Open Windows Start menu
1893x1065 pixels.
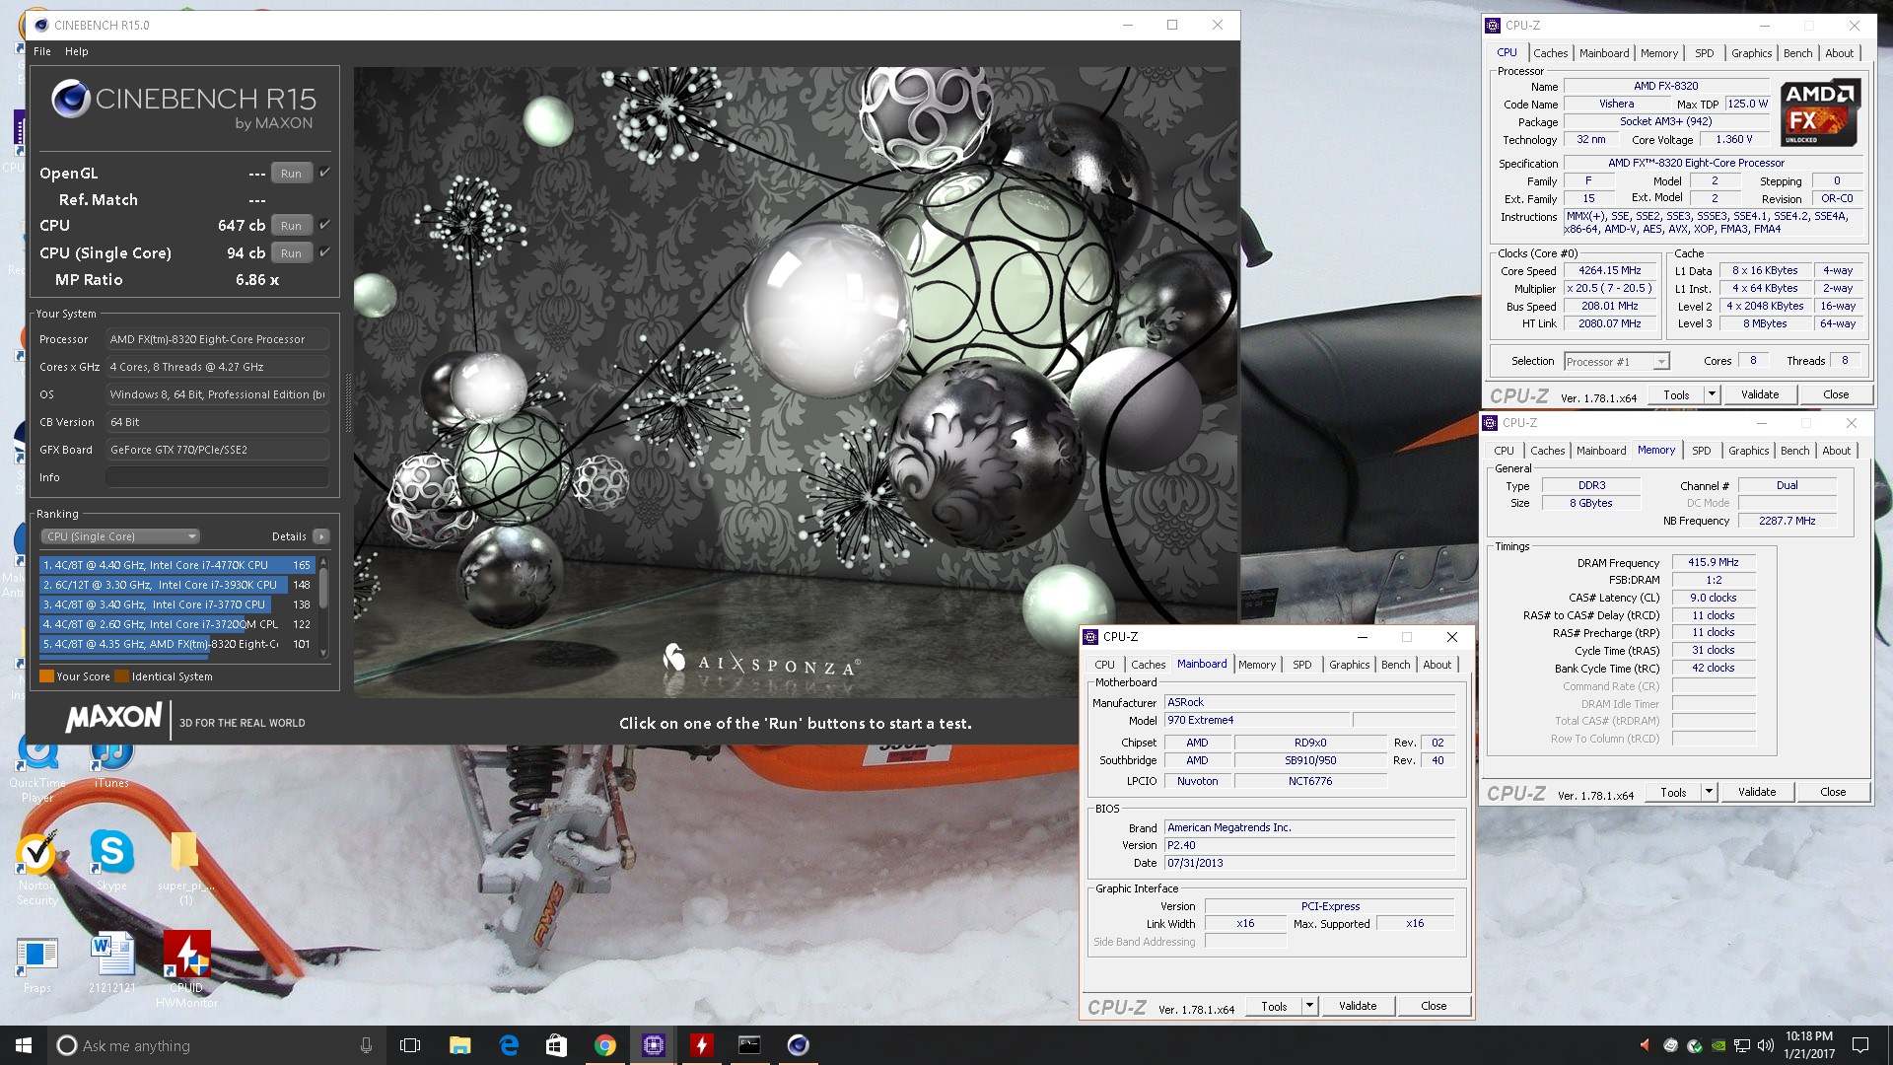click(24, 1045)
